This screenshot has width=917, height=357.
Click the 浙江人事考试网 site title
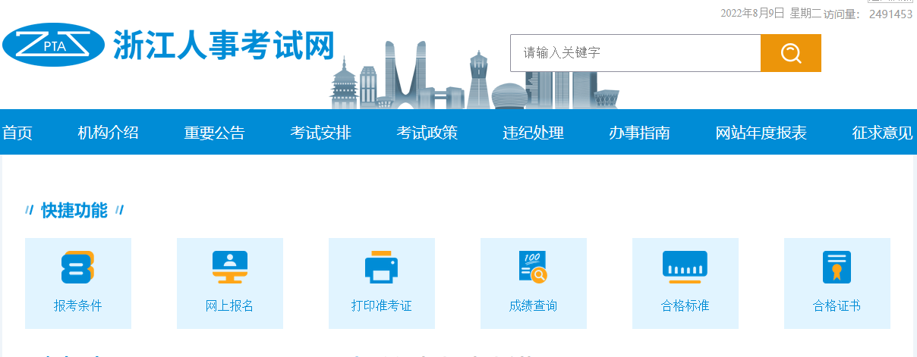click(223, 45)
